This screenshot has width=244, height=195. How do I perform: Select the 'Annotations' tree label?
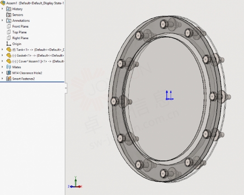tap(21, 21)
